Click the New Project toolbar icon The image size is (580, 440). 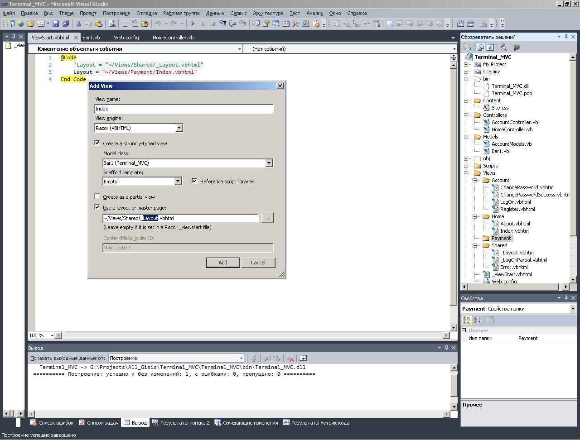(x=11, y=24)
